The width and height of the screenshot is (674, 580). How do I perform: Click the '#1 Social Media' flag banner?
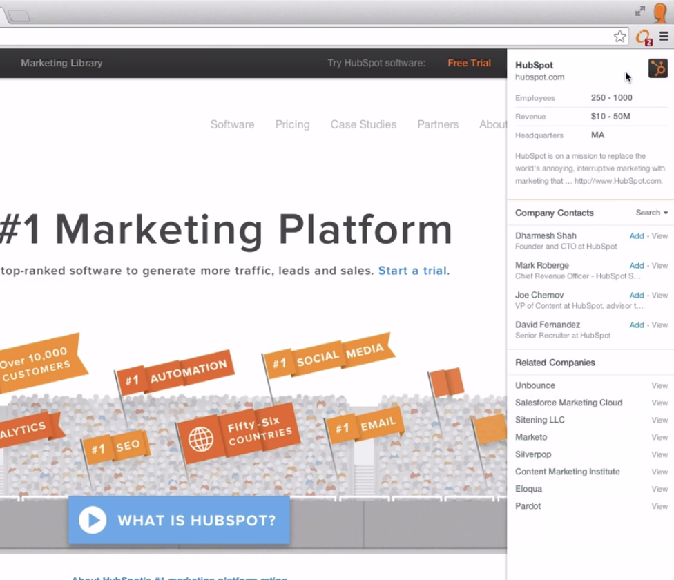pos(329,356)
